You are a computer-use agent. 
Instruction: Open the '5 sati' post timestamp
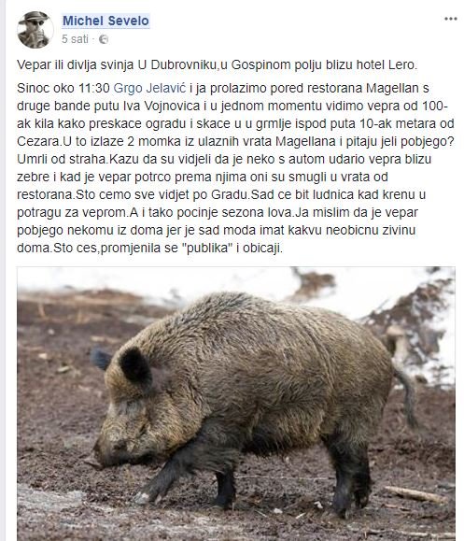click(x=75, y=39)
